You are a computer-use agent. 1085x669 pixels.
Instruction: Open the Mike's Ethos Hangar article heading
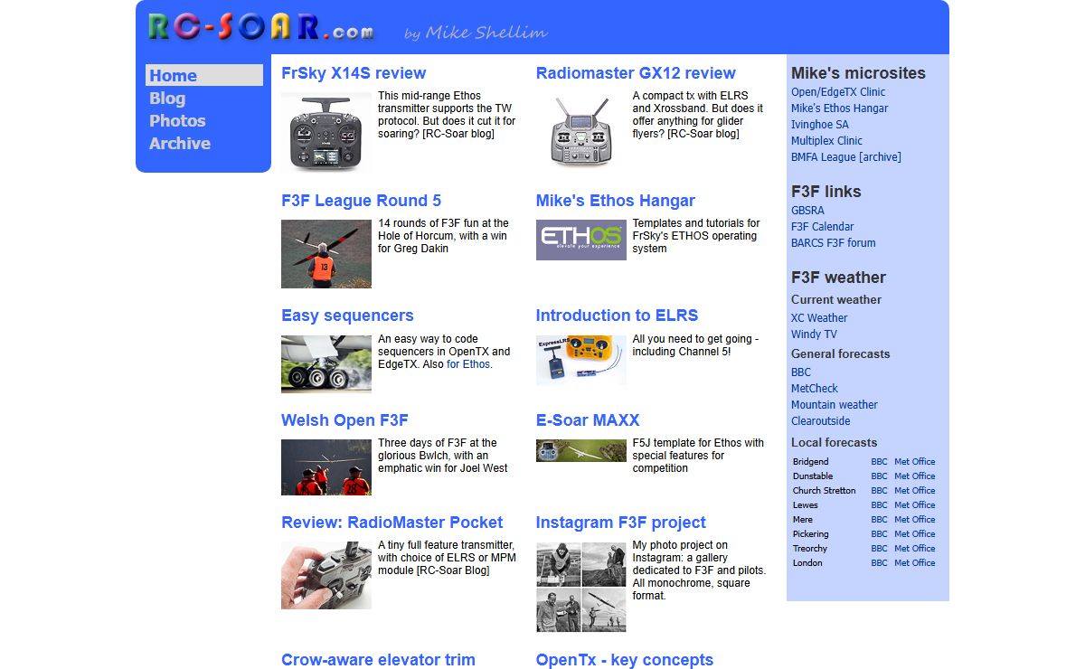point(616,201)
